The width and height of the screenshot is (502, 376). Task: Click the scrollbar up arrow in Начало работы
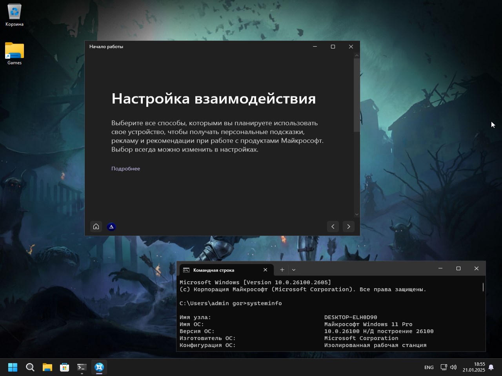[356, 55]
